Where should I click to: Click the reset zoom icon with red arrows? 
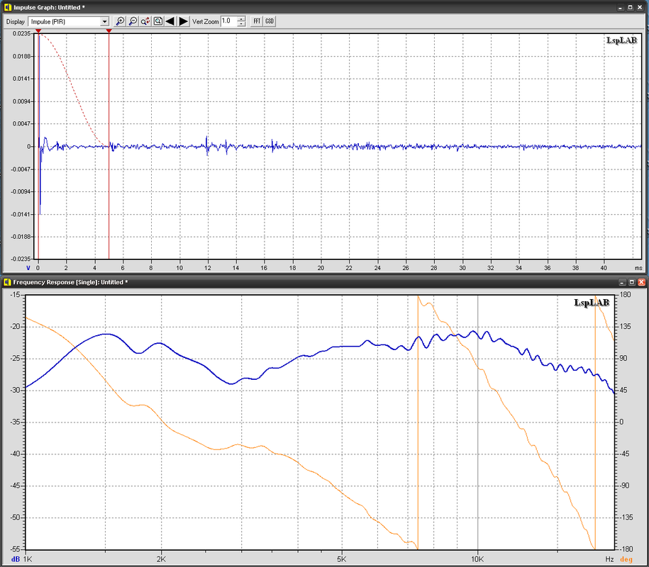[145, 21]
